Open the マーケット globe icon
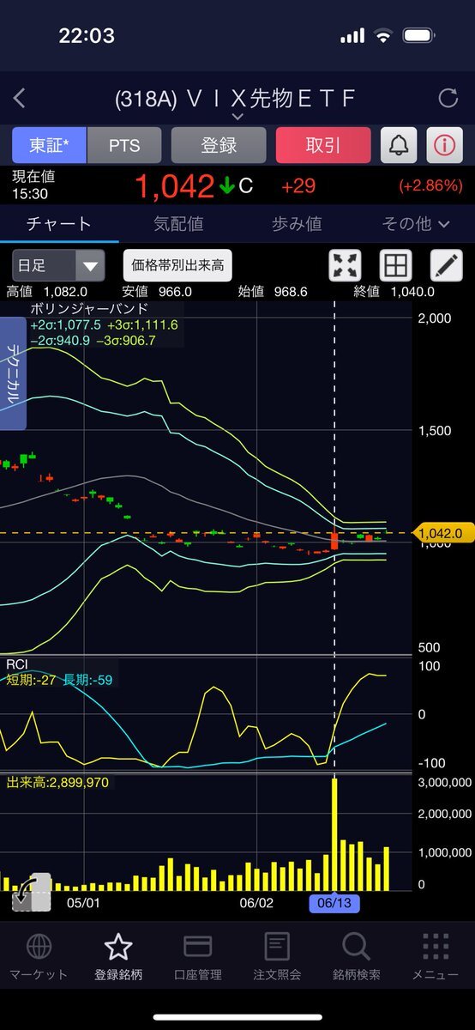 (39, 955)
